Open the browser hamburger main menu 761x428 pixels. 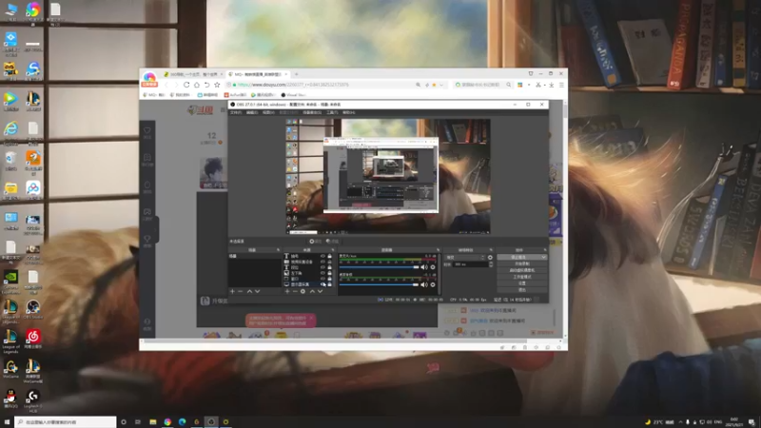(561, 85)
